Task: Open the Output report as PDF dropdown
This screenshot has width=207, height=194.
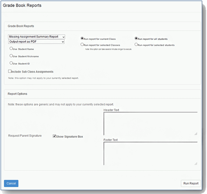Action: click(36, 42)
